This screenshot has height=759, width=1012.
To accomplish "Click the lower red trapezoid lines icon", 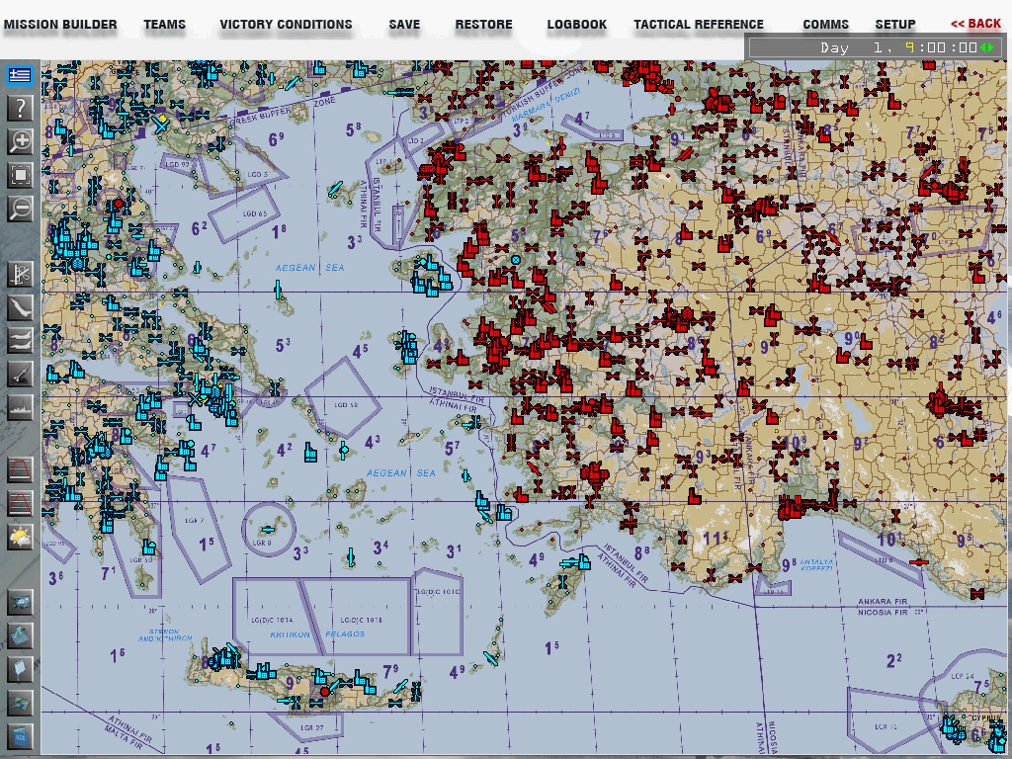I will pyautogui.click(x=20, y=503).
